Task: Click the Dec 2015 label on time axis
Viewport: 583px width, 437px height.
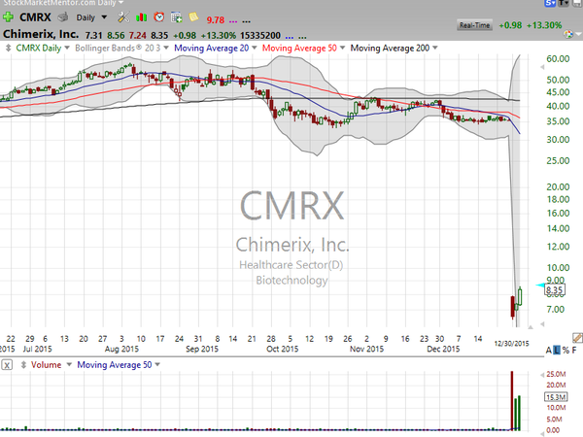Action: click(x=443, y=349)
